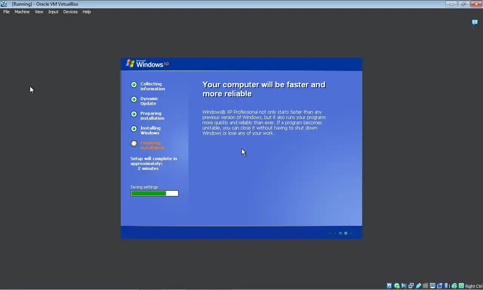
Task: Click the display settings status icon
Action: [x=432, y=286]
